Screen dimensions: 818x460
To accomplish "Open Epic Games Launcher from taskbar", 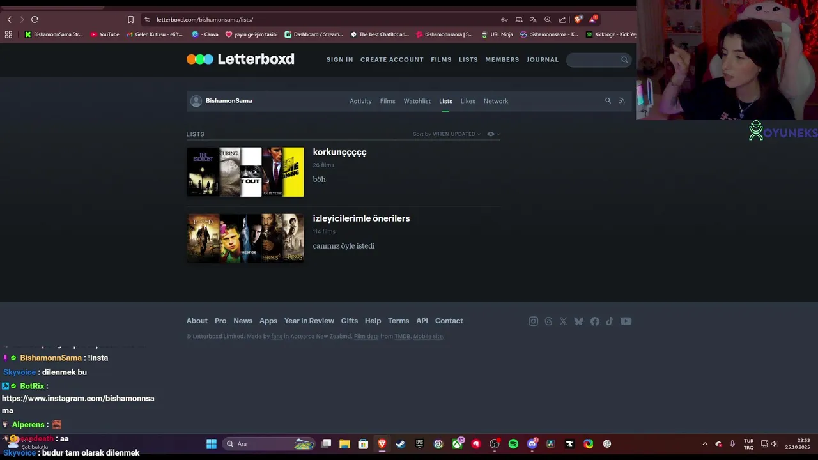I will coord(419,444).
